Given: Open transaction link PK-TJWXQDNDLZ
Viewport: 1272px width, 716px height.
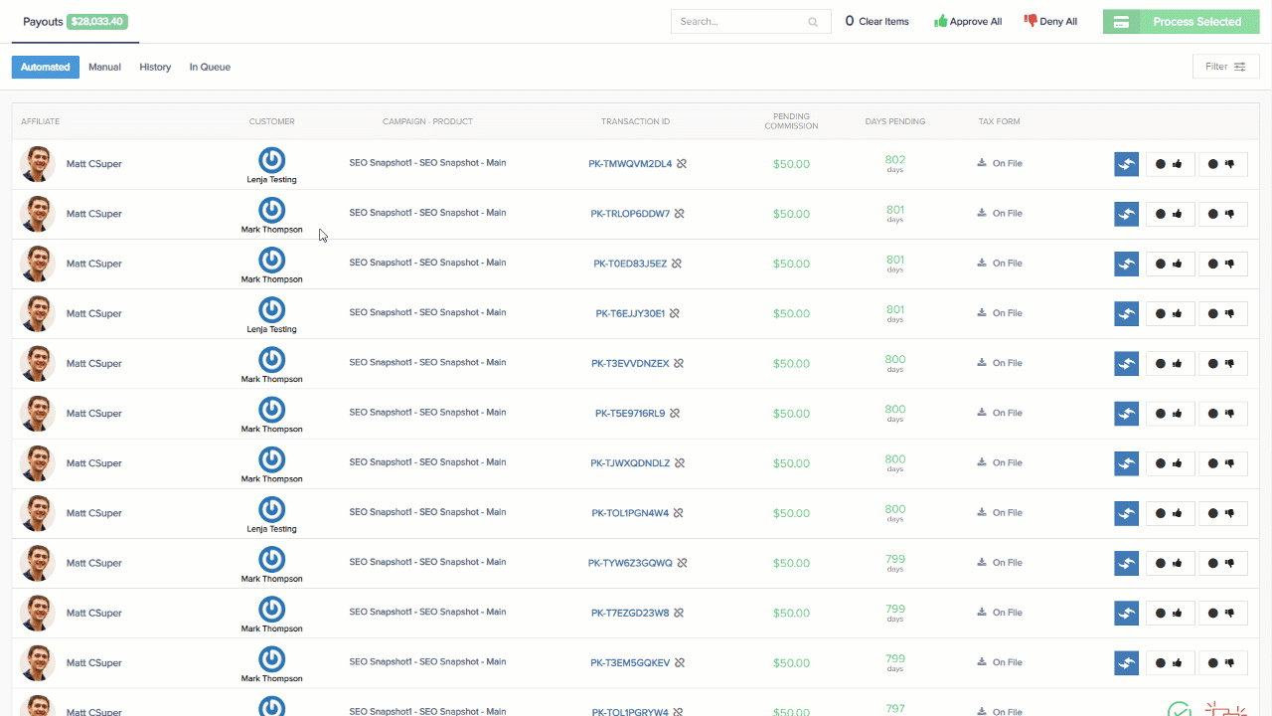Looking at the screenshot, I should [630, 463].
